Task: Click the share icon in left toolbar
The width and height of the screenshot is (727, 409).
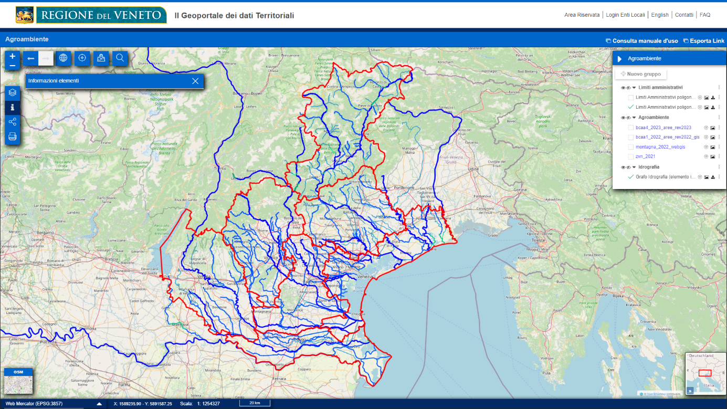Action: 13,122
